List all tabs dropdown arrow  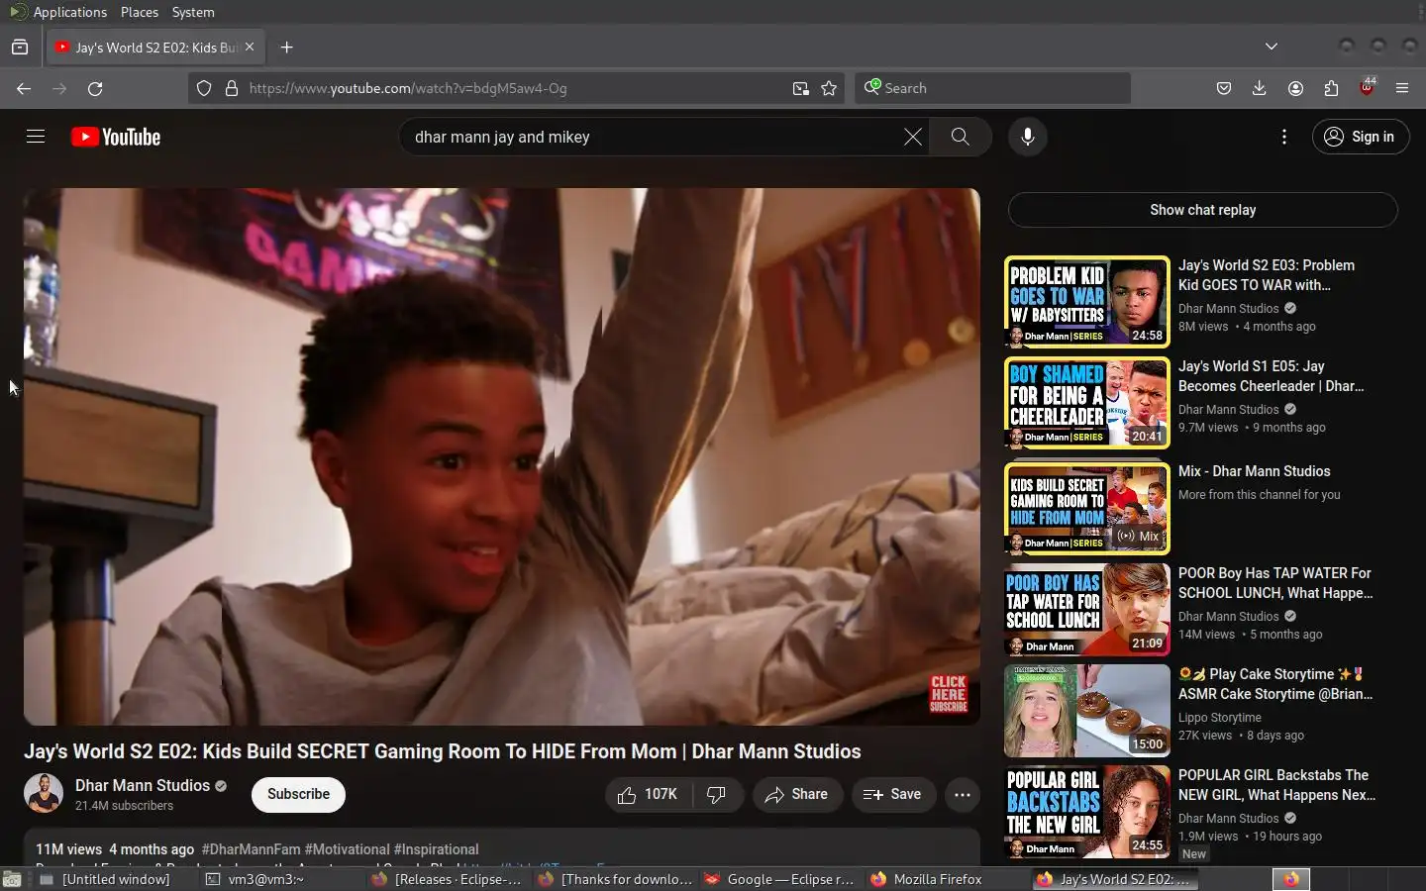click(1272, 47)
